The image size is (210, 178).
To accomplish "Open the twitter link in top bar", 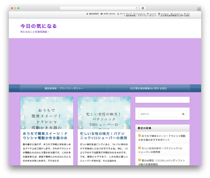I will (x=152, y=13).
